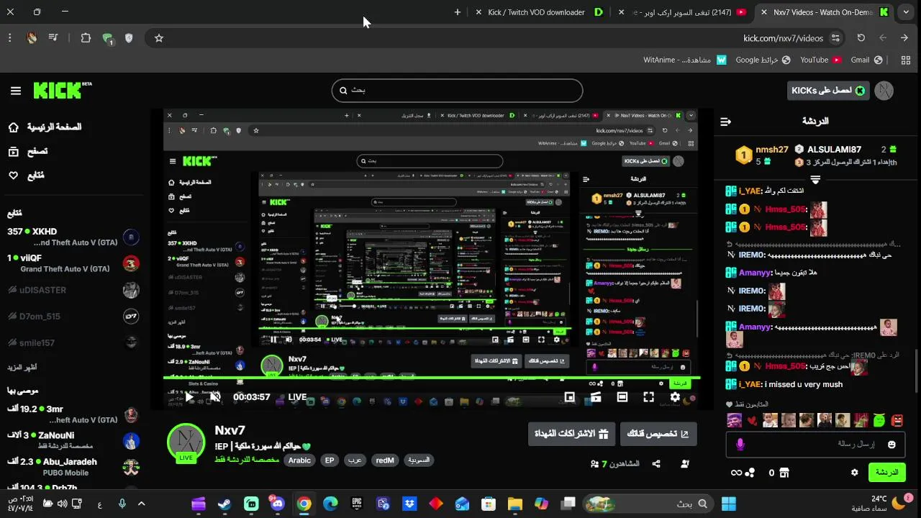
Task: Open Epic Games from the taskbar
Action: [357, 504]
